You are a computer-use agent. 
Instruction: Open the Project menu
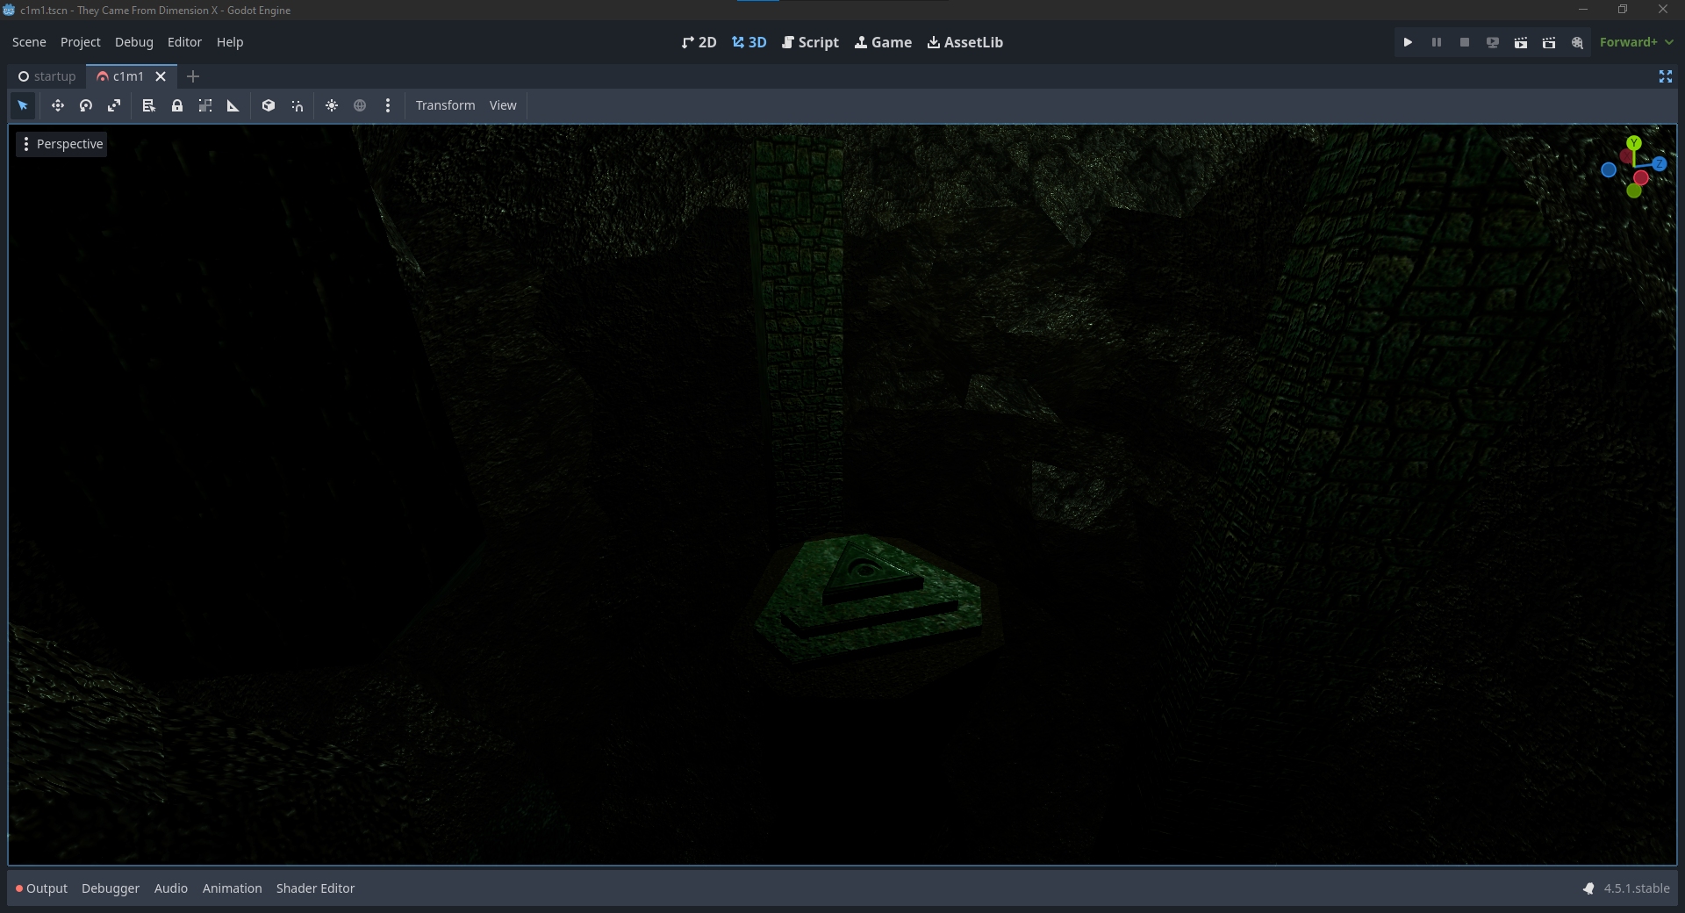(80, 42)
